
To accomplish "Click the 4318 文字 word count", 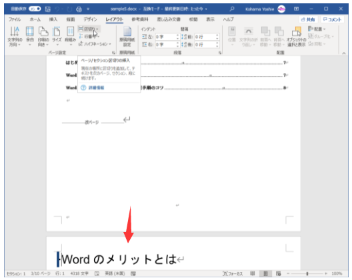I will [x=79, y=274].
